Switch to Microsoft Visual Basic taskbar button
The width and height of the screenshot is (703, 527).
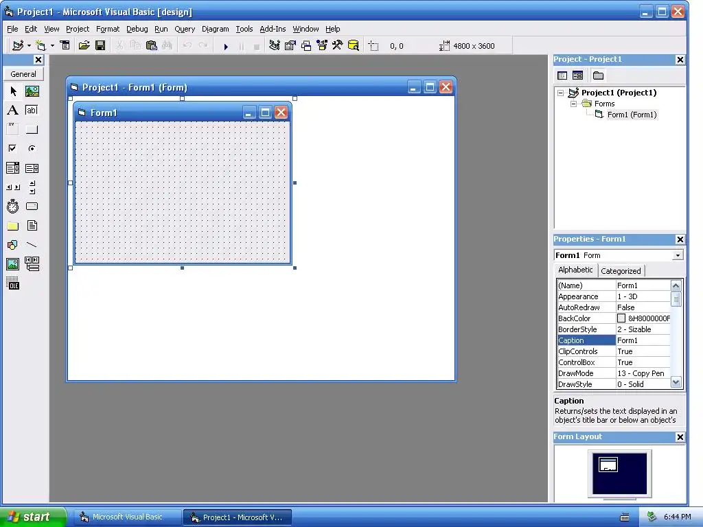point(127,517)
